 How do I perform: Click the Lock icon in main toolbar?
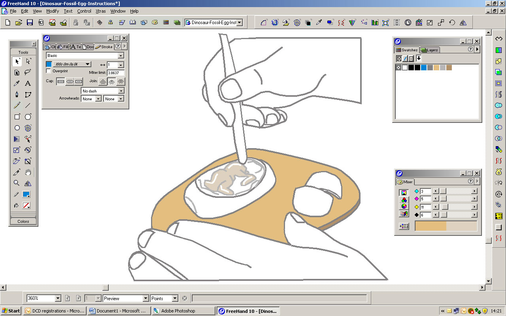tap(76, 23)
